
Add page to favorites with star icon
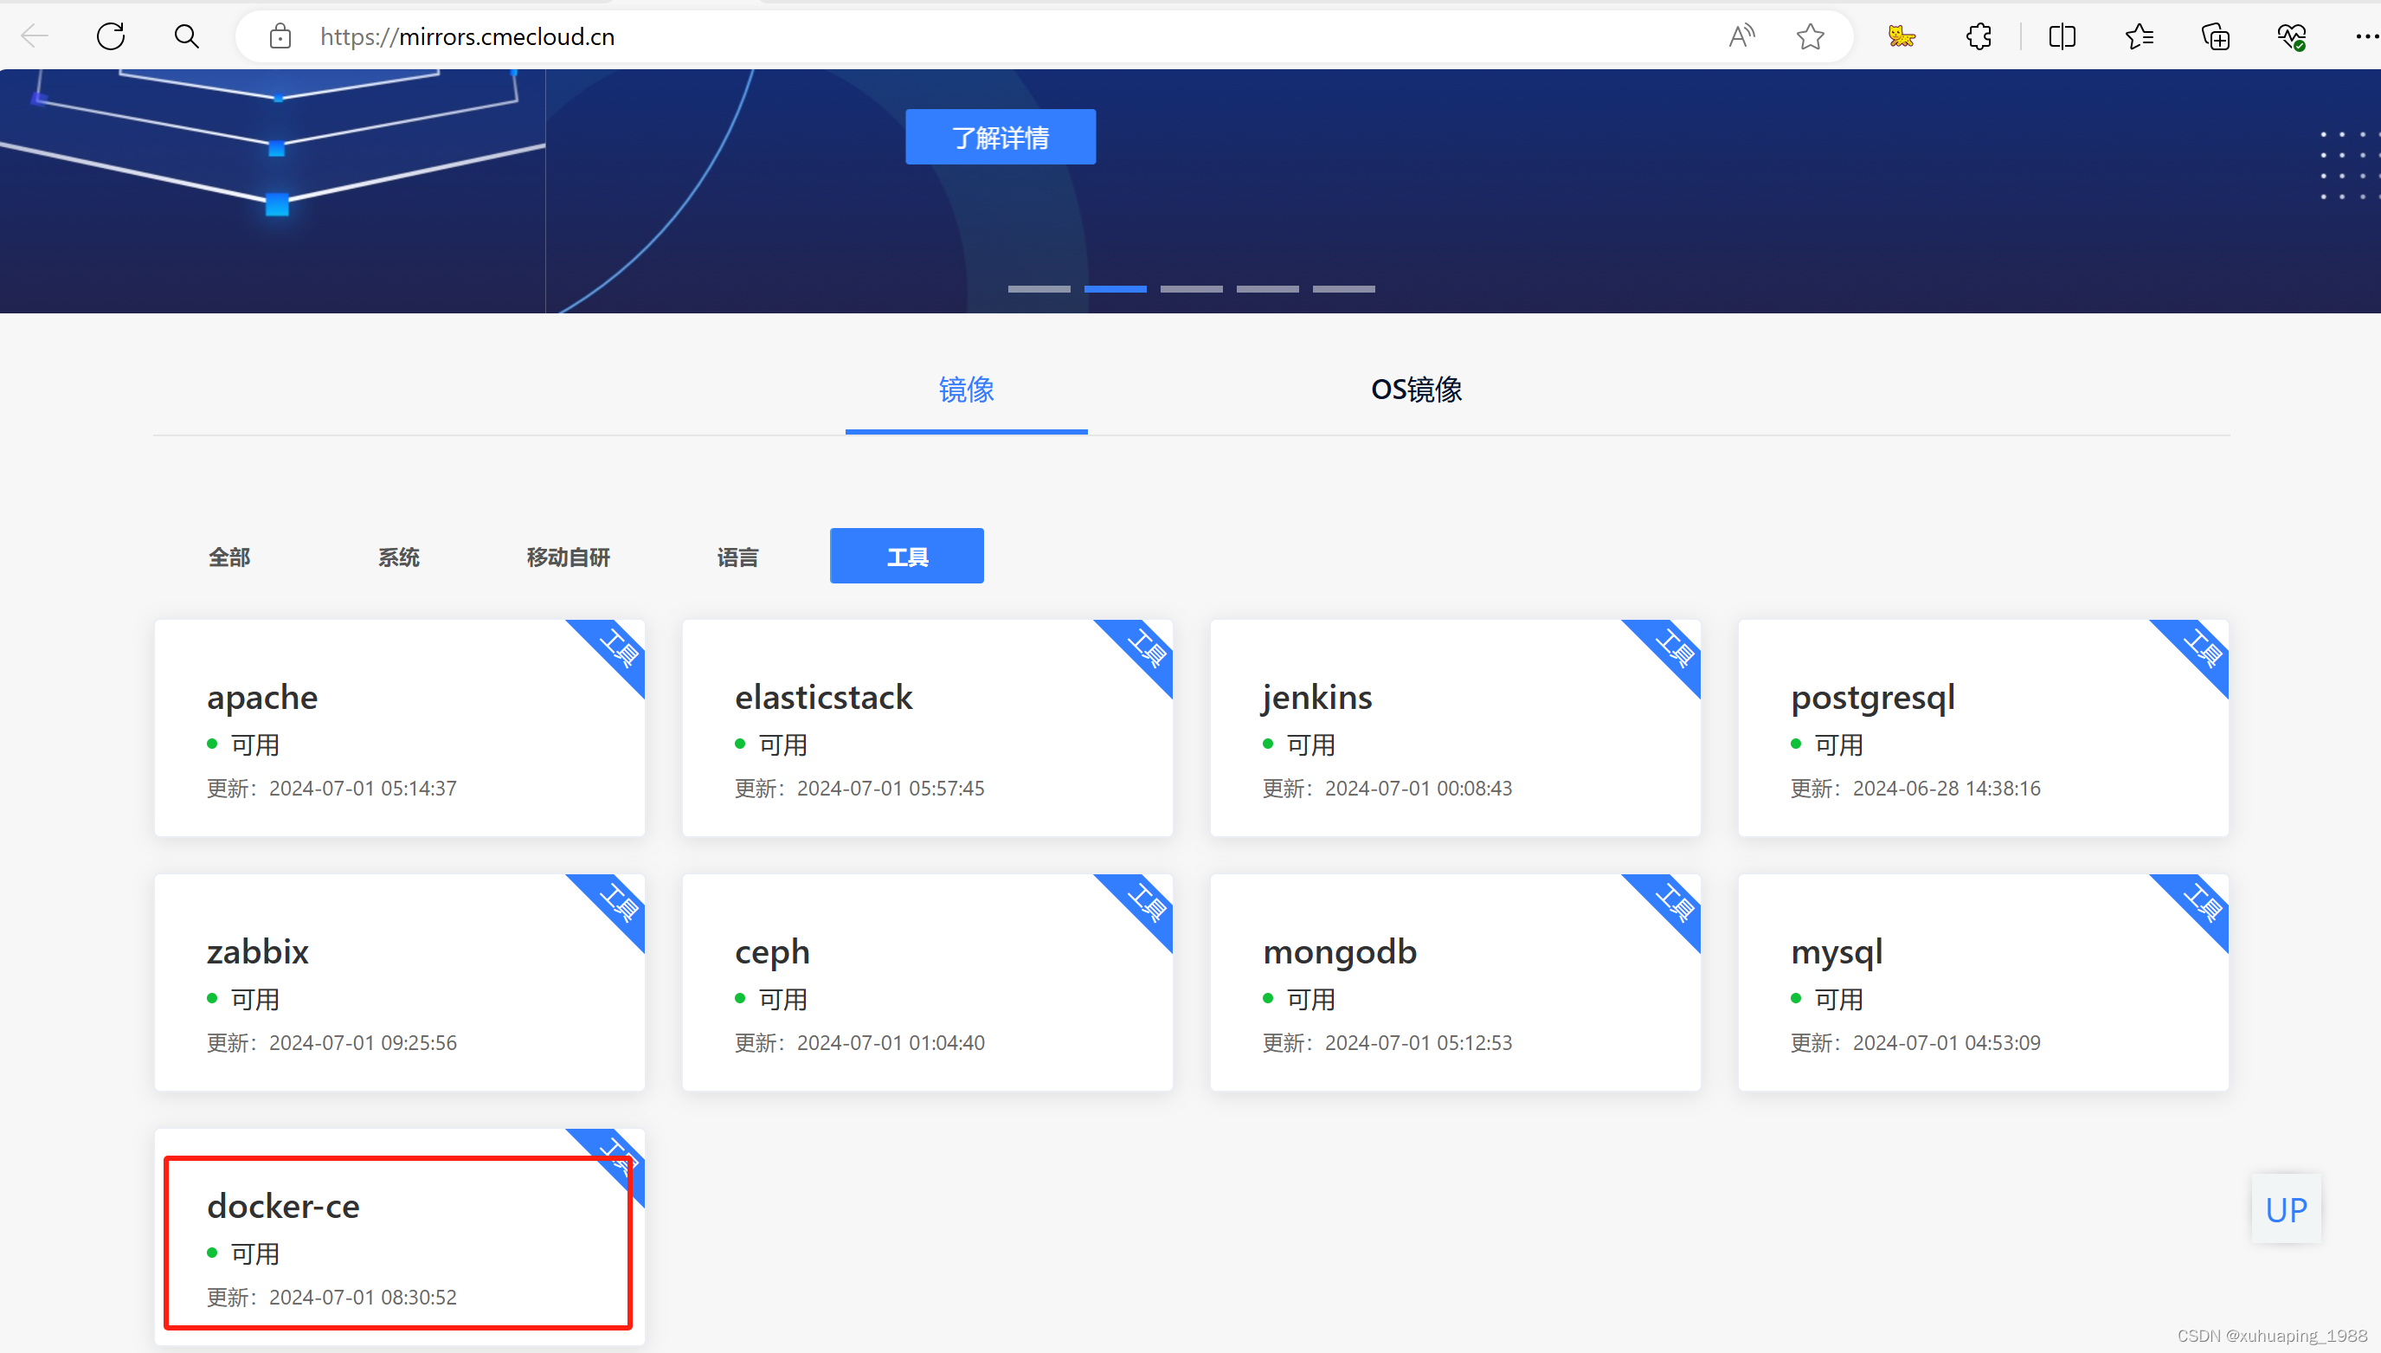point(1810,36)
